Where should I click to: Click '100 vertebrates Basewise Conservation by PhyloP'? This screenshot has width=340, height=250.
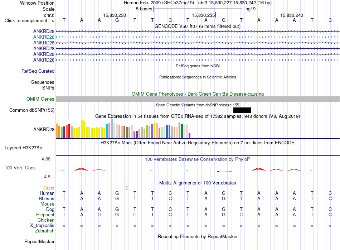coord(197,159)
